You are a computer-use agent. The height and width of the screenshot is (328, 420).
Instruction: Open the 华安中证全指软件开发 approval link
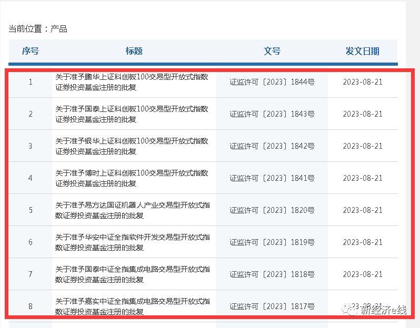click(132, 242)
